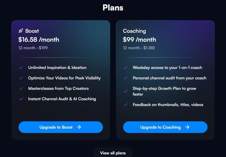Click the 12 month • $199 billing text
226x157 pixels.
pos(33,48)
